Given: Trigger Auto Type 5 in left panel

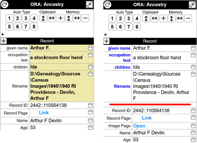Looking at the screenshot, I should [9, 26].
